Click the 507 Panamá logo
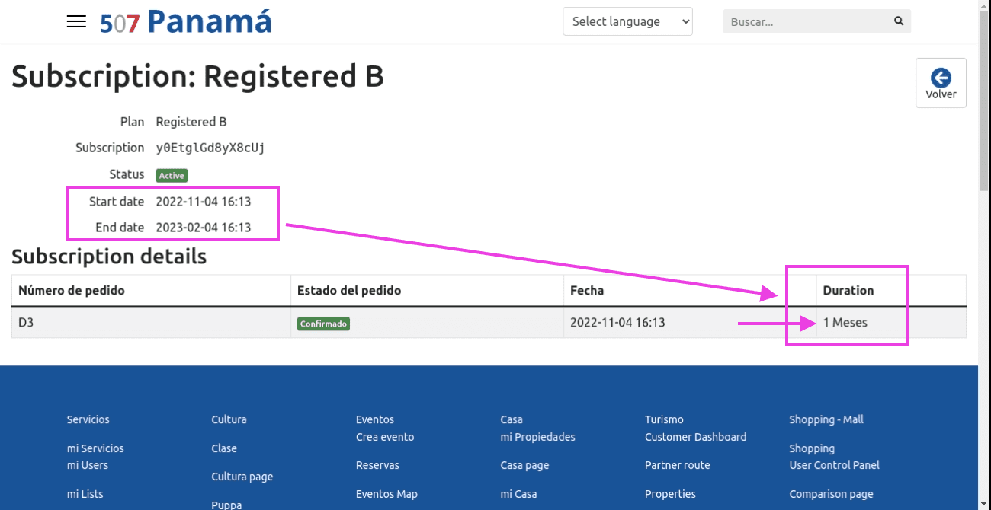 (x=186, y=21)
